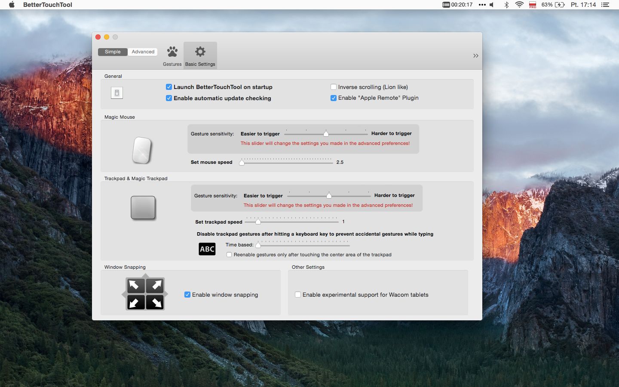This screenshot has height=387, width=619.
Task: Check Reenable gestures after touching center area
Action: pos(229,255)
